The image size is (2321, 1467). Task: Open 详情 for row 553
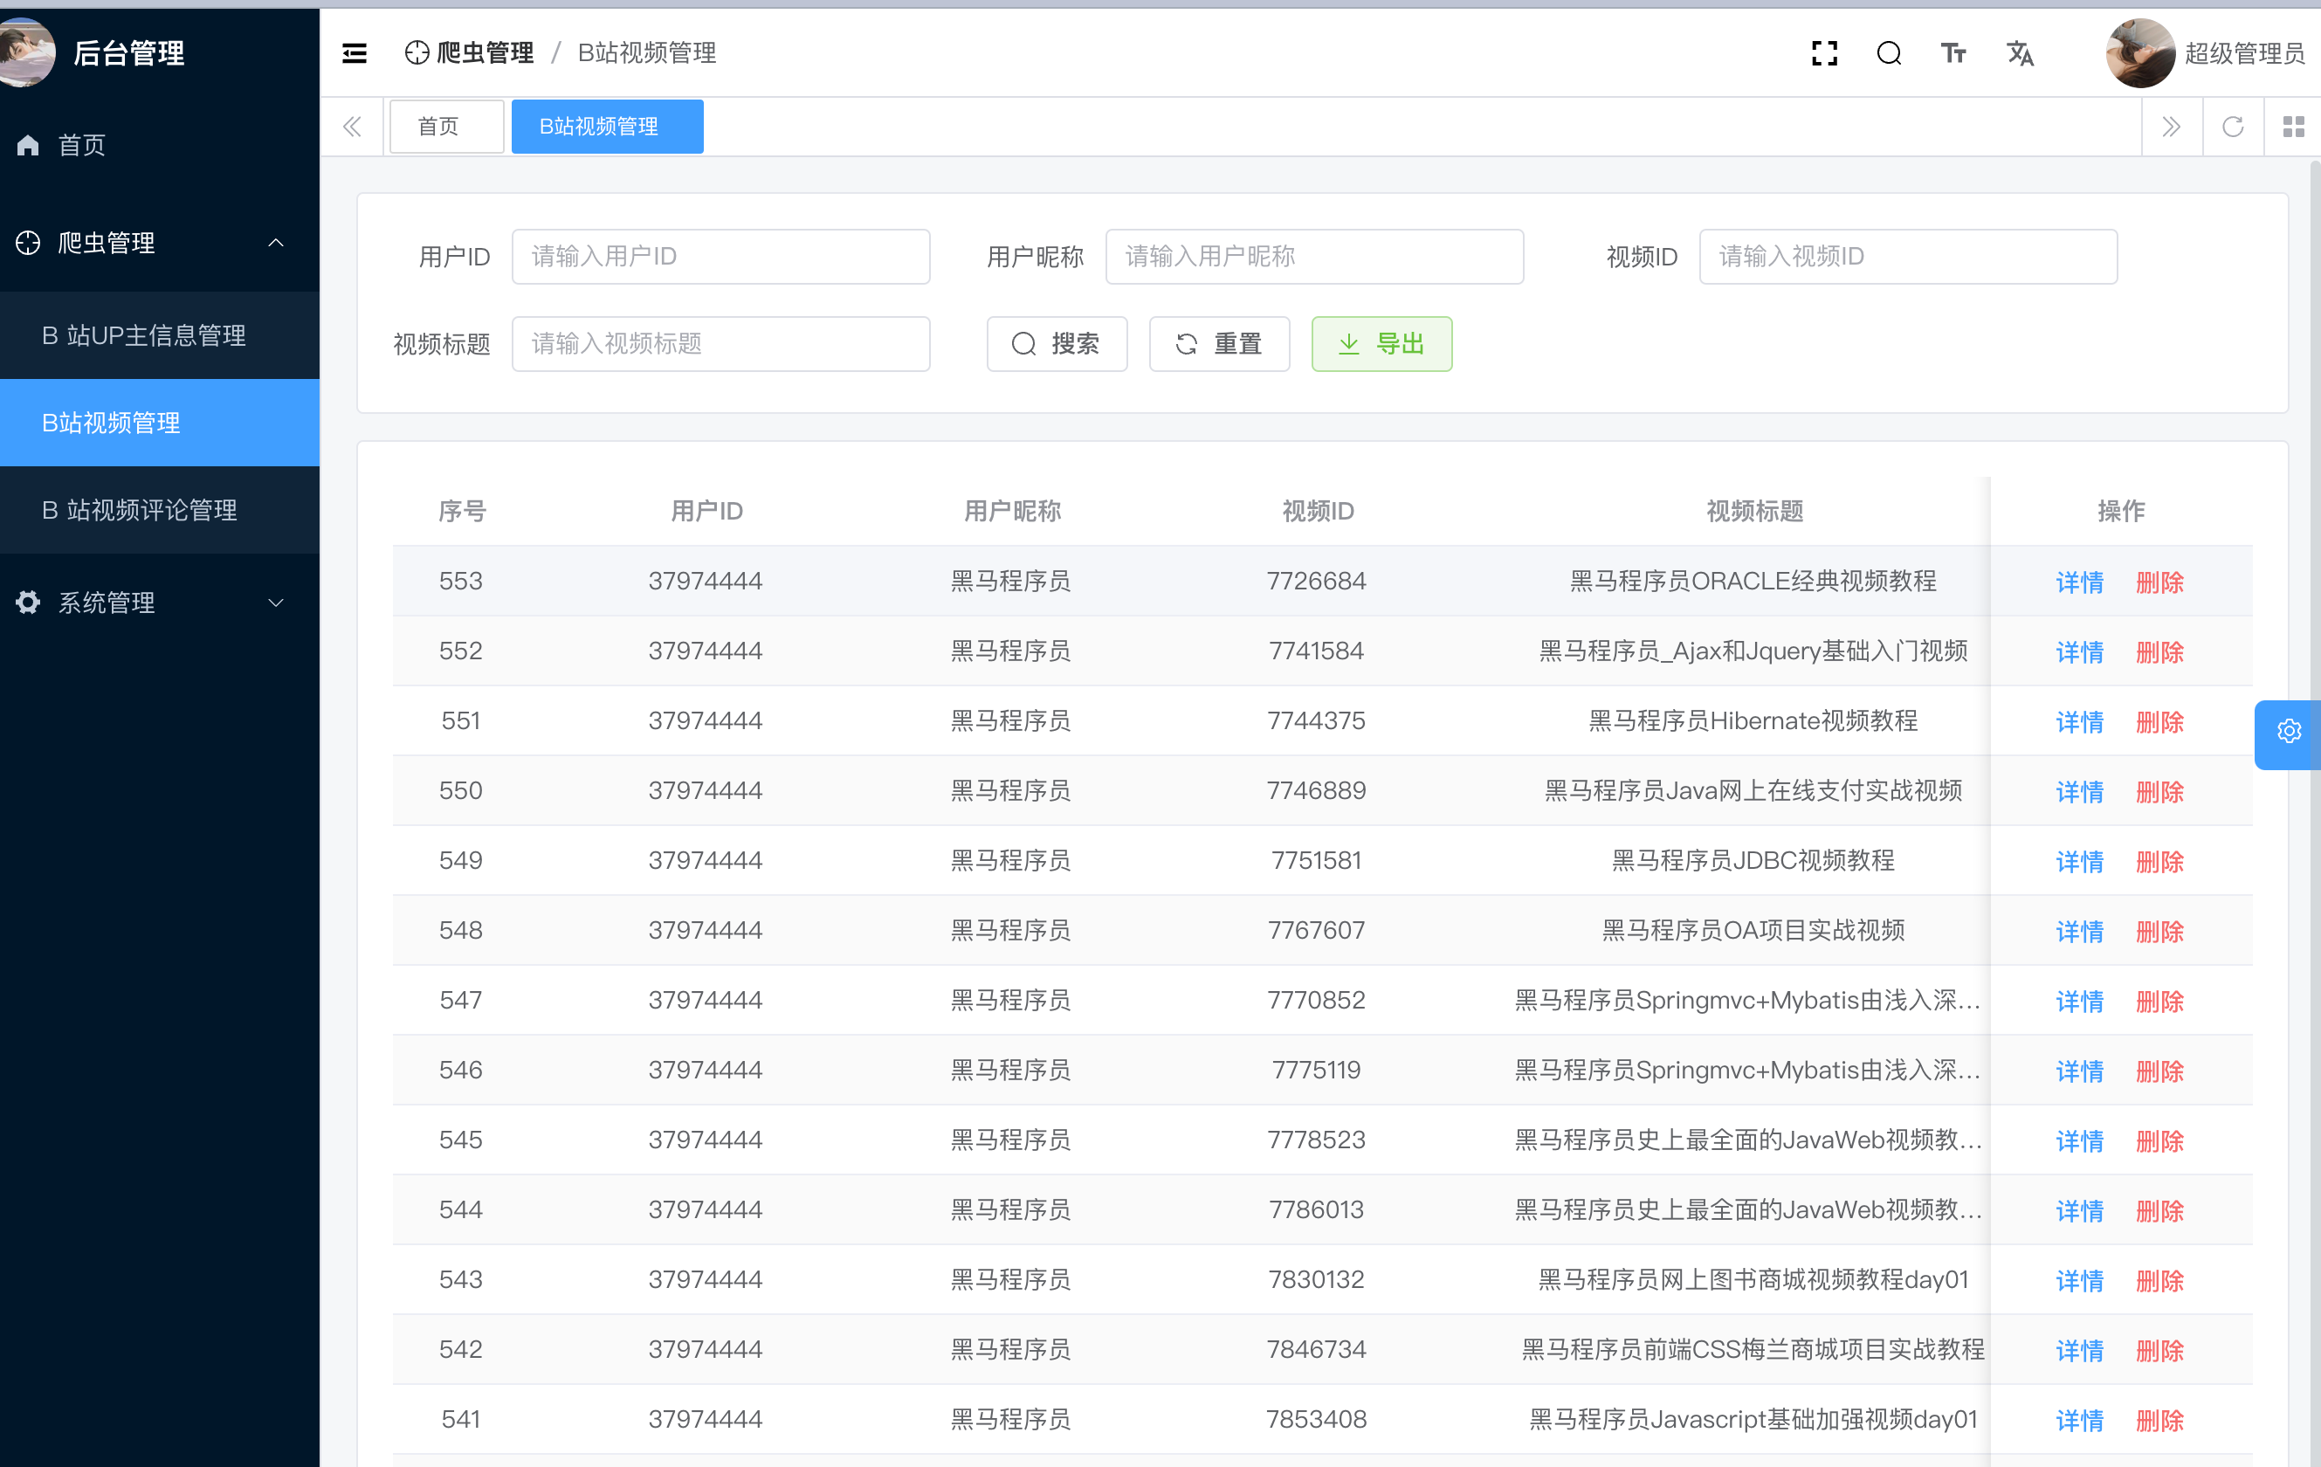tap(2079, 582)
